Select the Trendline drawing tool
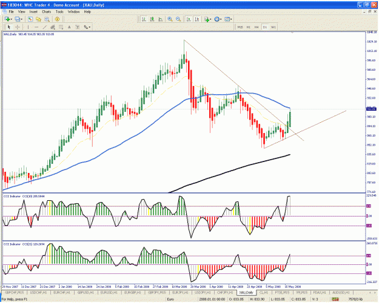379x303 pixels. tap(44, 27)
